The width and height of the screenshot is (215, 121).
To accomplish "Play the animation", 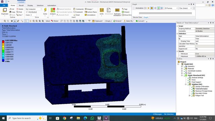I will pos(148,8).
